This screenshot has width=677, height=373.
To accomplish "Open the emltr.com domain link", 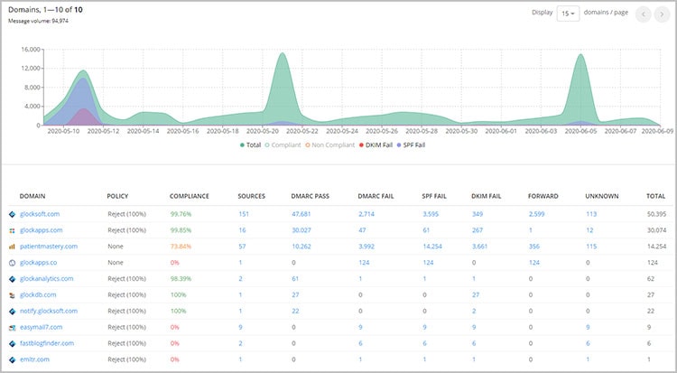I will click(x=34, y=359).
